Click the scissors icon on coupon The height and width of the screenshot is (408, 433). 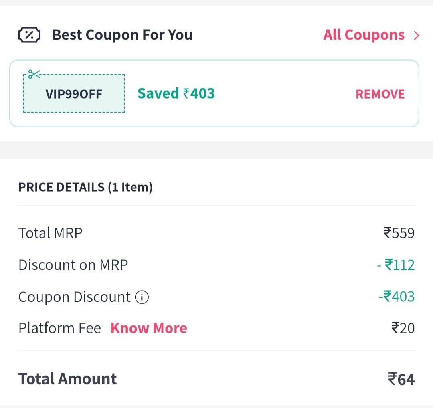(x=34, y=74)
